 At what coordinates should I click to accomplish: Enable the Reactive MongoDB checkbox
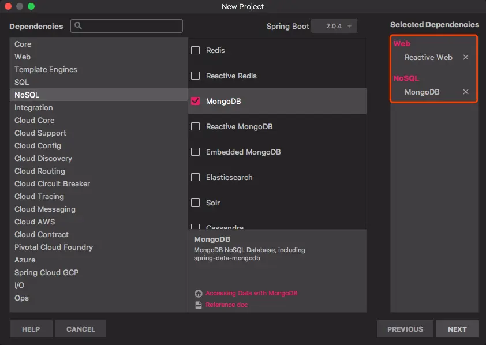click(195, 126)
